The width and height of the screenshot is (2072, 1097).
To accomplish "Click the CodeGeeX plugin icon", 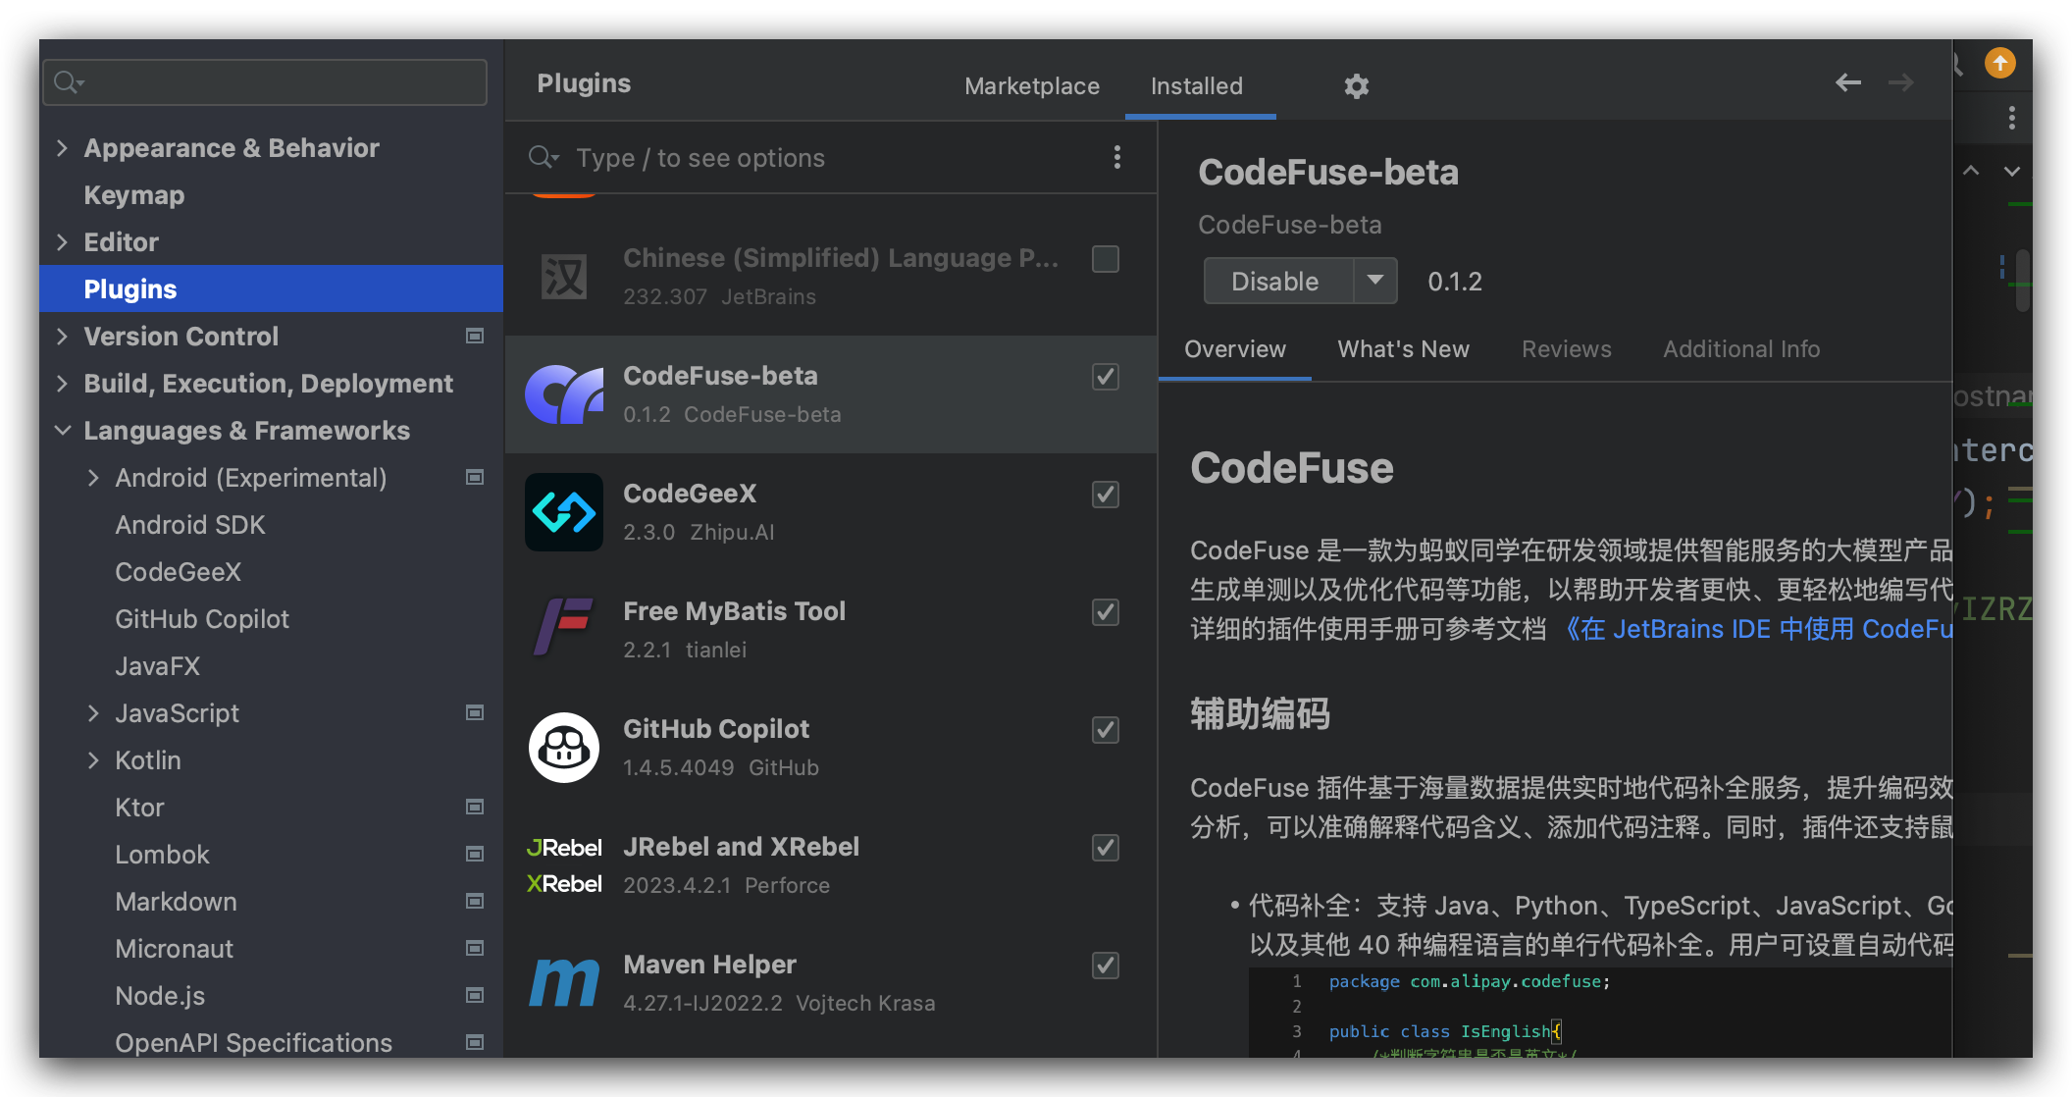I will coord(564,511).
